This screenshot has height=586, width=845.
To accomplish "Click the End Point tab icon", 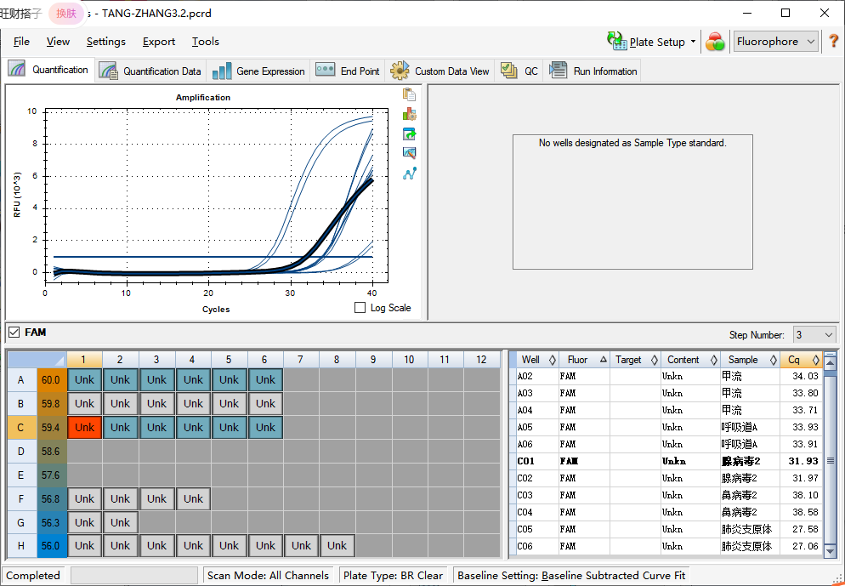I will [325, 70].
